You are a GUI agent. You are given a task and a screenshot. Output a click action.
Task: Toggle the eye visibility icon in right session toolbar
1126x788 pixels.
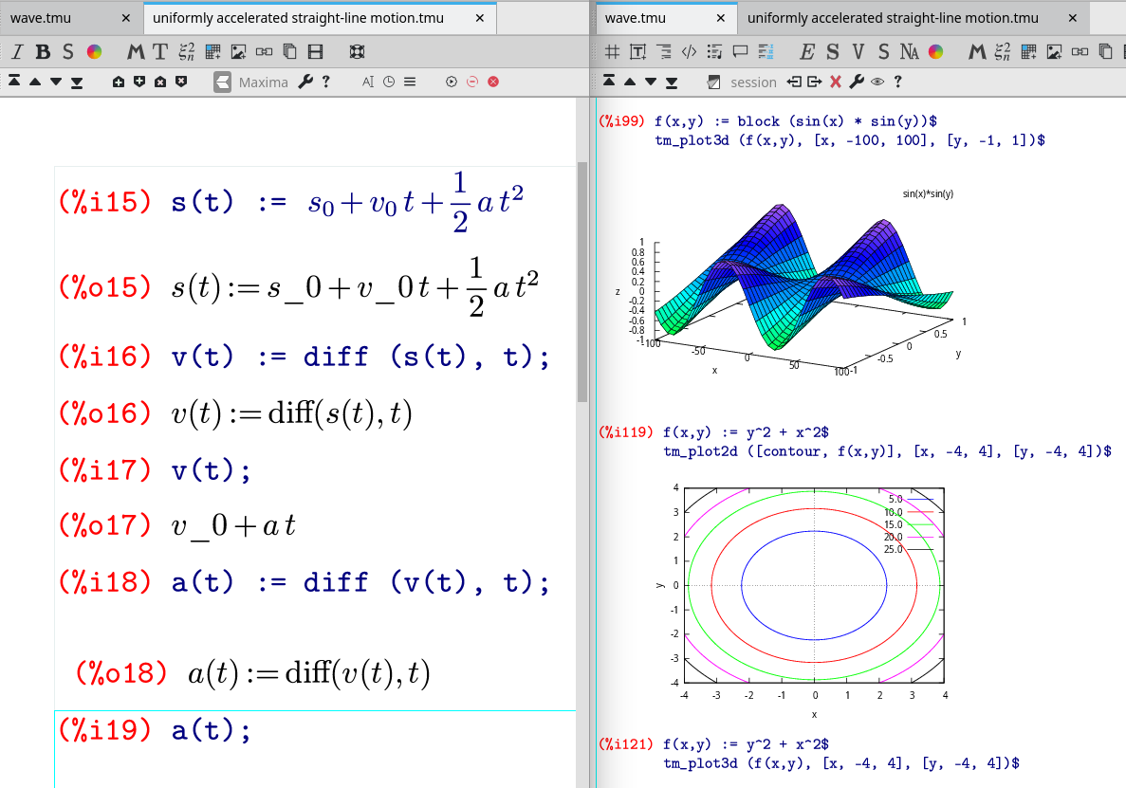877,82
